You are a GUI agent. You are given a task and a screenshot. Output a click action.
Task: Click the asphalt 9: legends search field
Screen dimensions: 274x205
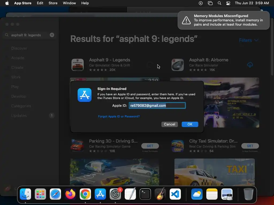coord(29,35)
